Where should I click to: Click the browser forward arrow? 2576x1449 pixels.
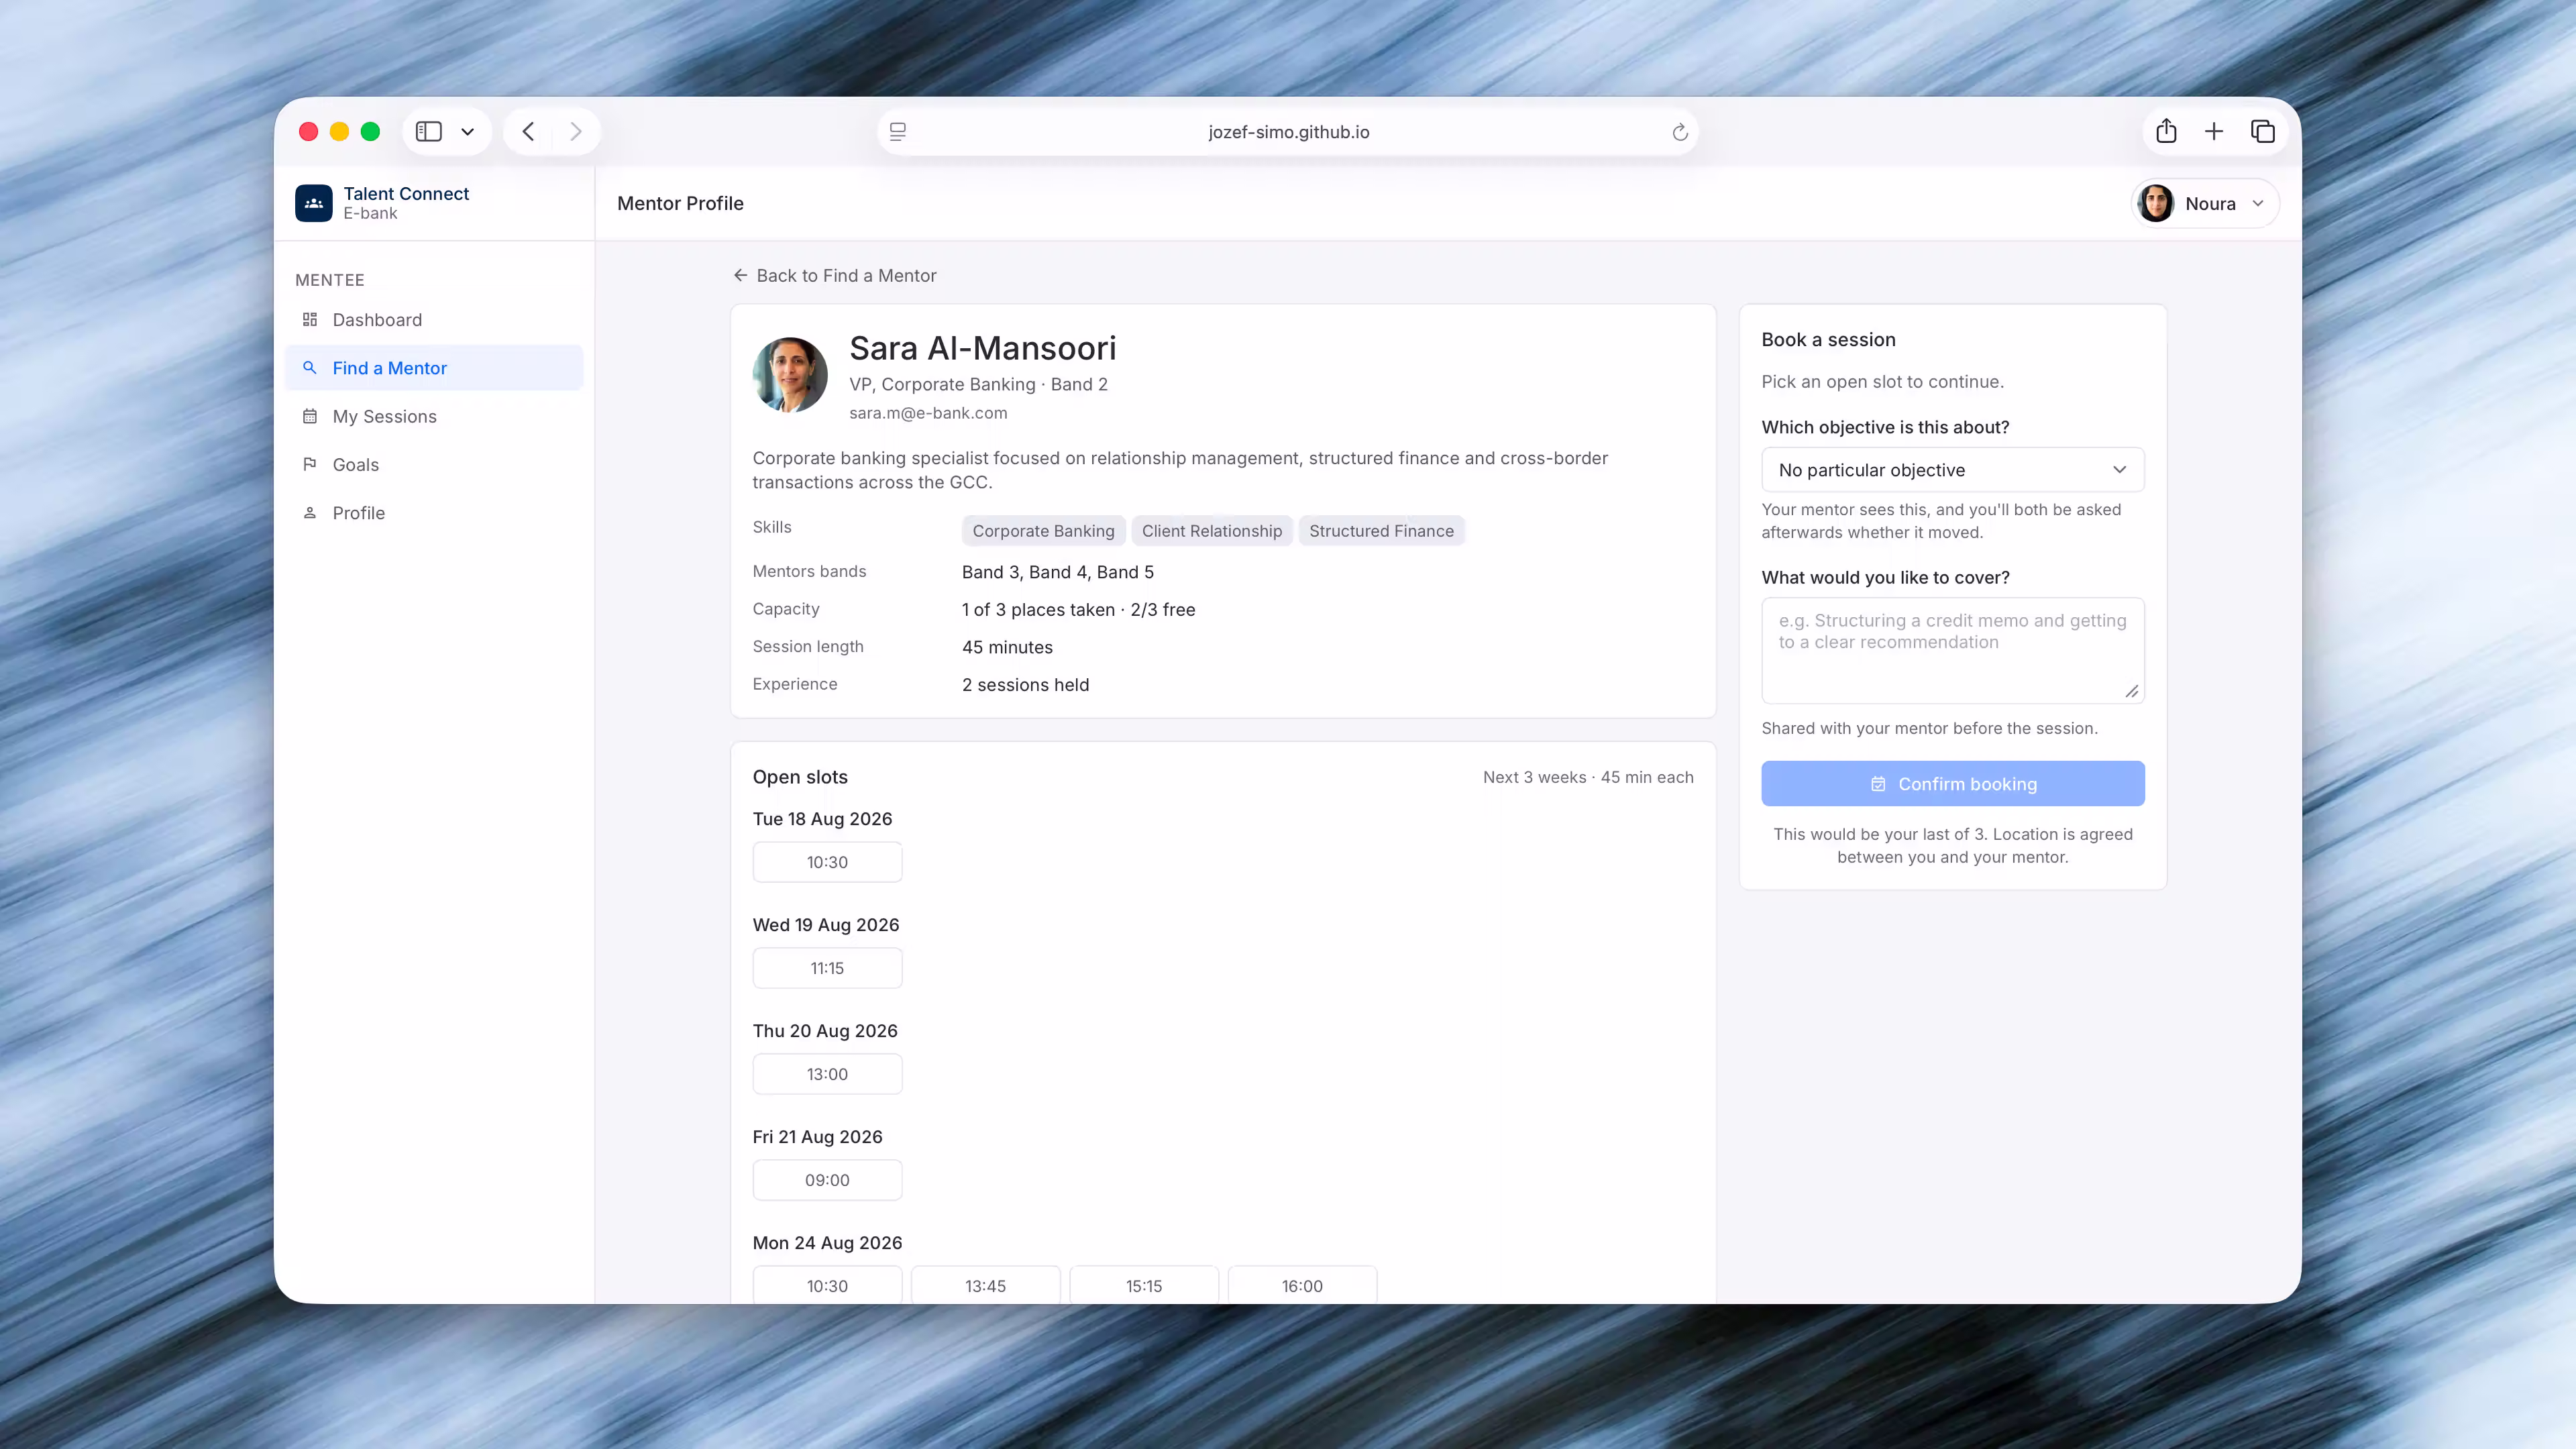click(575, 132)
